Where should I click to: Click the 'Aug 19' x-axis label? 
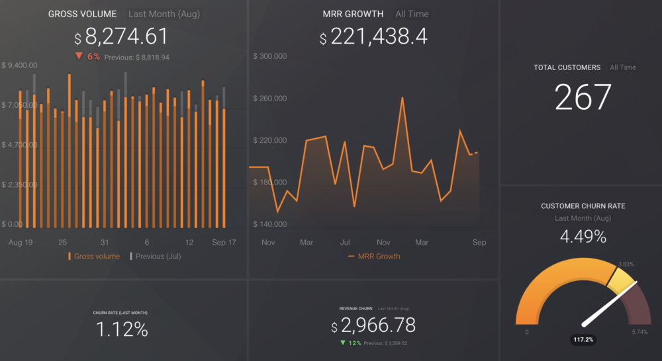click(21, 242)
